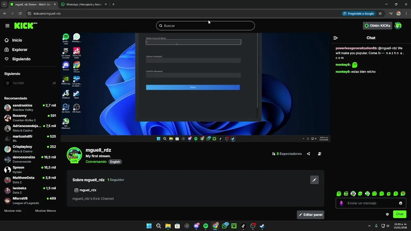Click the Obtén KICKs button

click(x=378, y=26)
